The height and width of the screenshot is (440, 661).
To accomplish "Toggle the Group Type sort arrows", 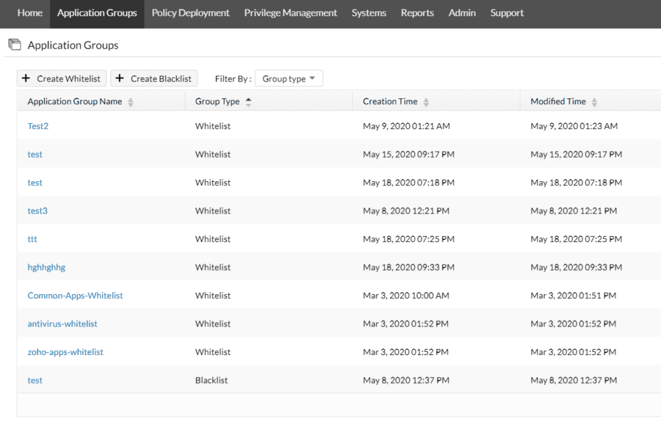I will 248,101.
